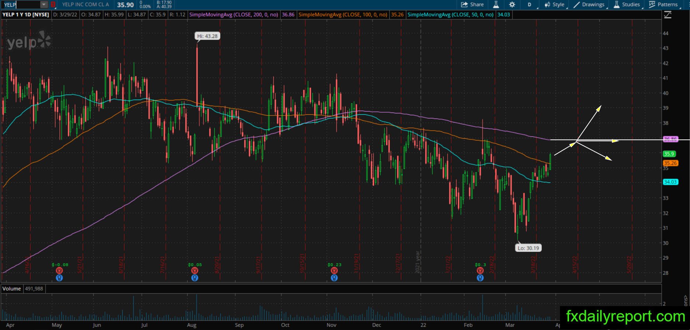The width and height of the screenshot is (690, 330).
Task: Click the red phone icon under $0.05
Action: [195, 271]
